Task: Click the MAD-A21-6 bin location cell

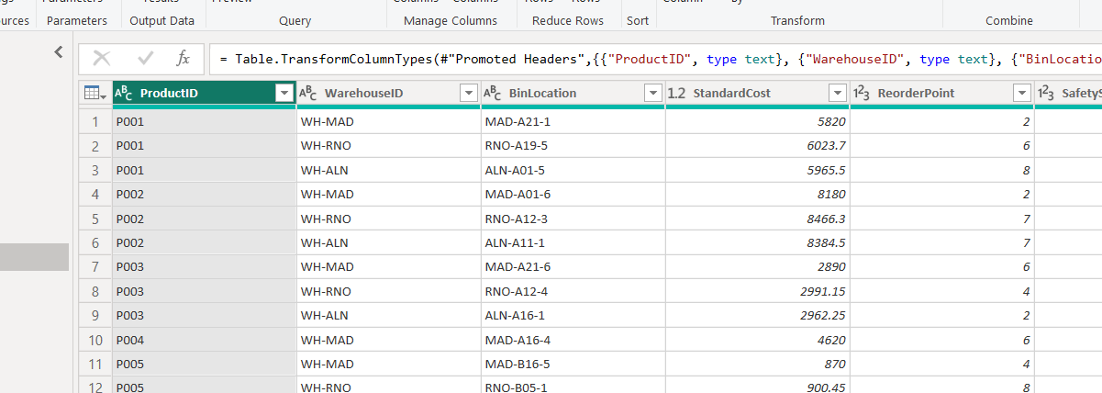Action: coord(573,266)
